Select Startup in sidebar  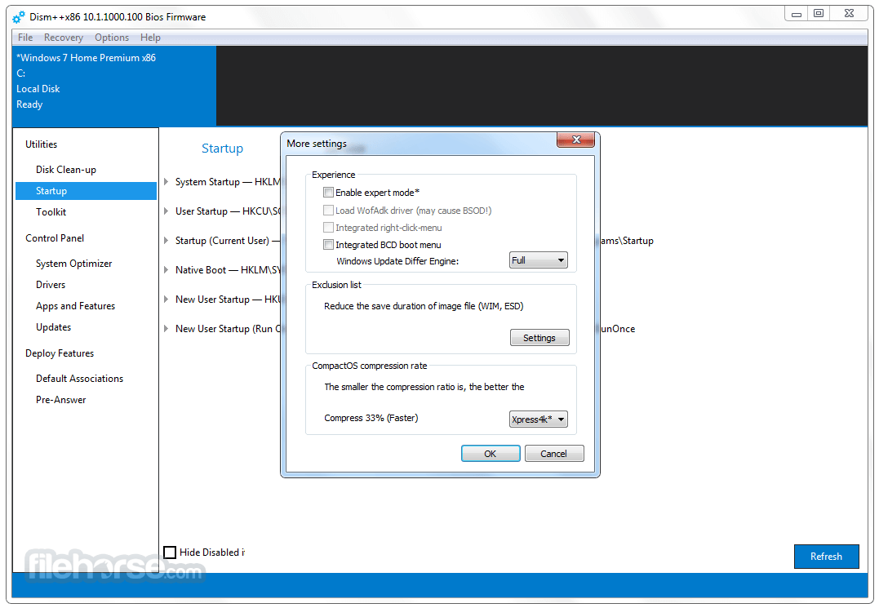pyautogui.click(x=86, y=191)
